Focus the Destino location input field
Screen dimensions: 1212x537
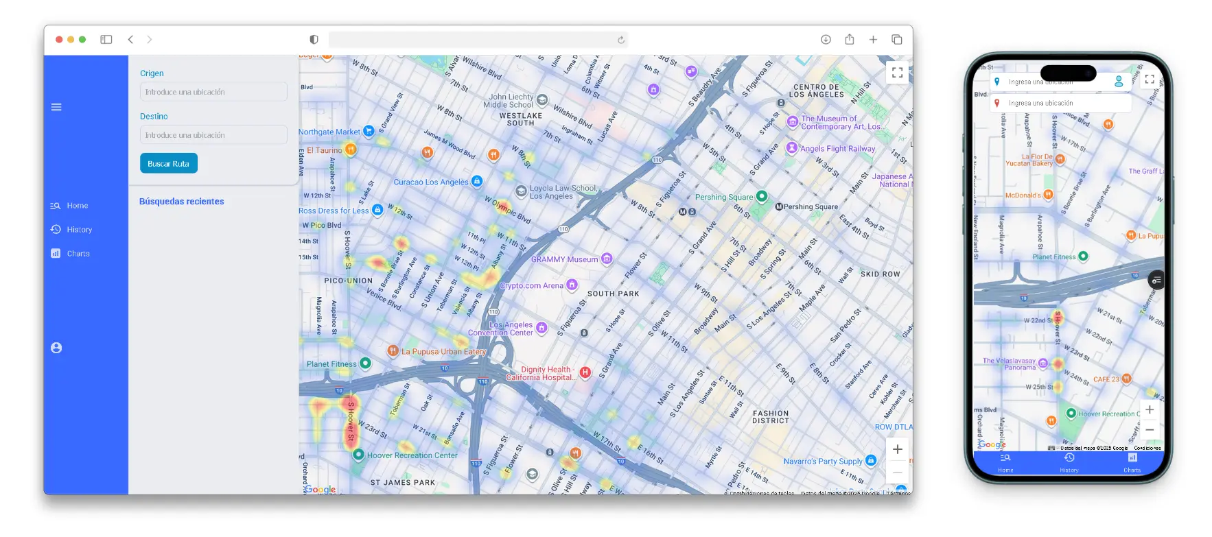click(213, 135)
